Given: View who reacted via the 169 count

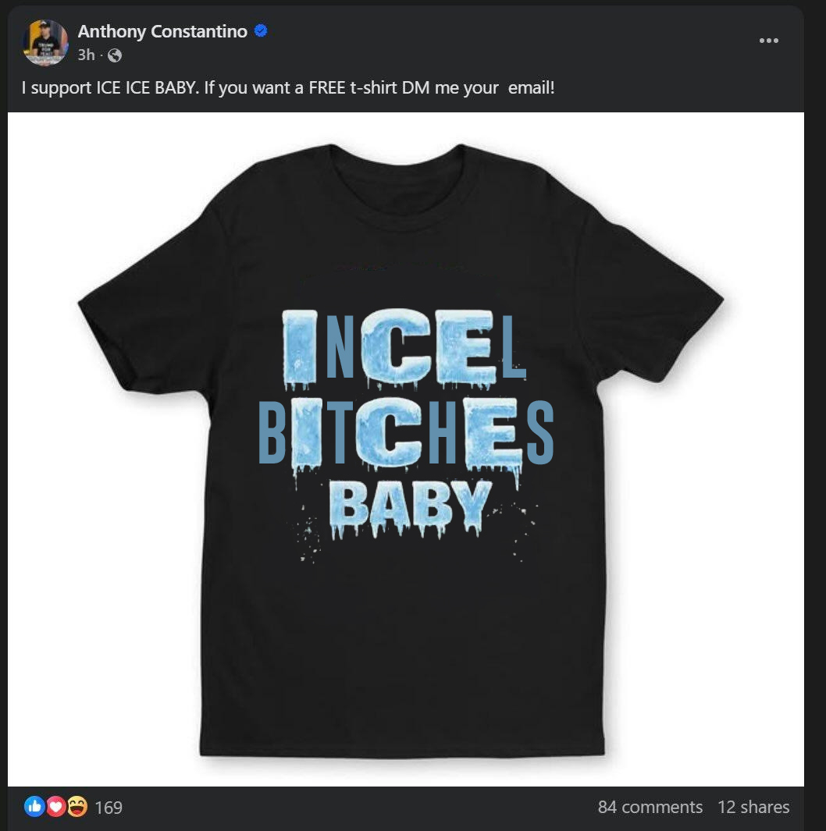Looking at the screenshot, I should coord(109,808).
